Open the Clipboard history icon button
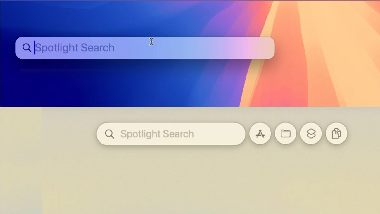The image size is (380, 214). tap(336, 134)
